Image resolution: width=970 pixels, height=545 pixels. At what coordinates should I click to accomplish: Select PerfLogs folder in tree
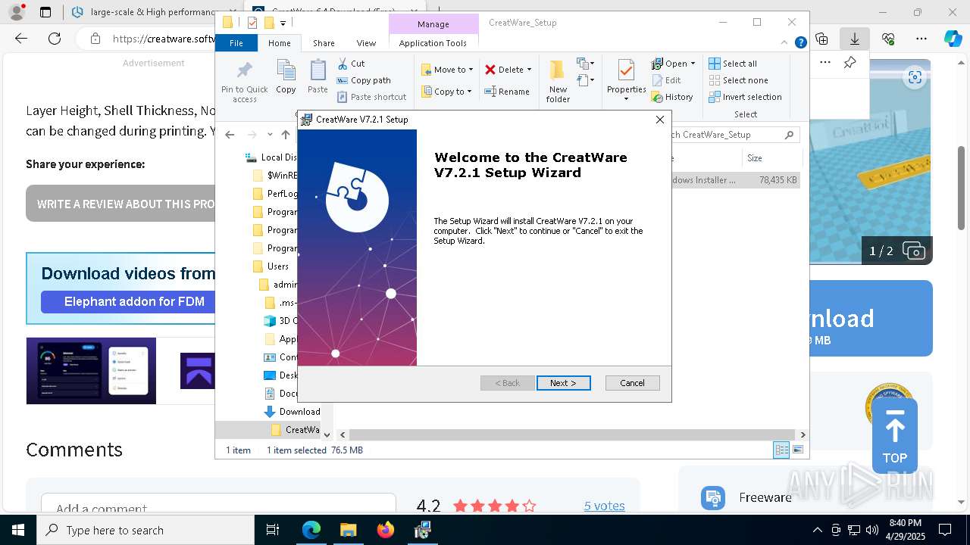click(x=274, y=194)
